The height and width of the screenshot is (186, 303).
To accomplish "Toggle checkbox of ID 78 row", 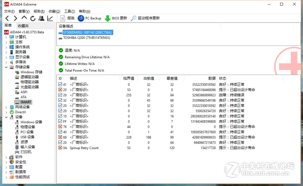I will 60,127.
